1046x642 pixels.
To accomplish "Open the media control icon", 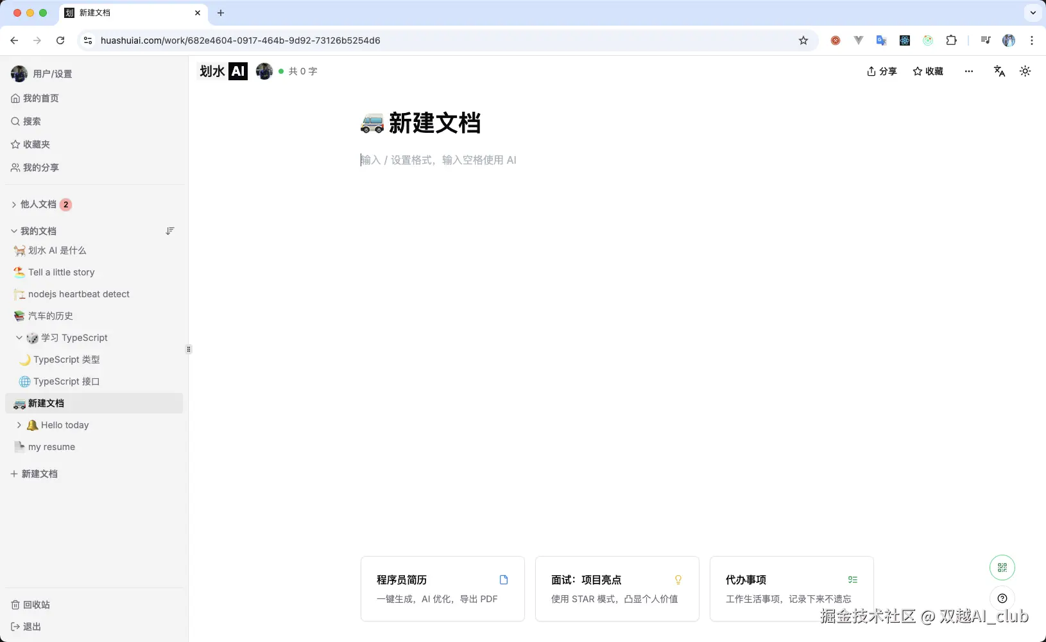I will (986, 40).
